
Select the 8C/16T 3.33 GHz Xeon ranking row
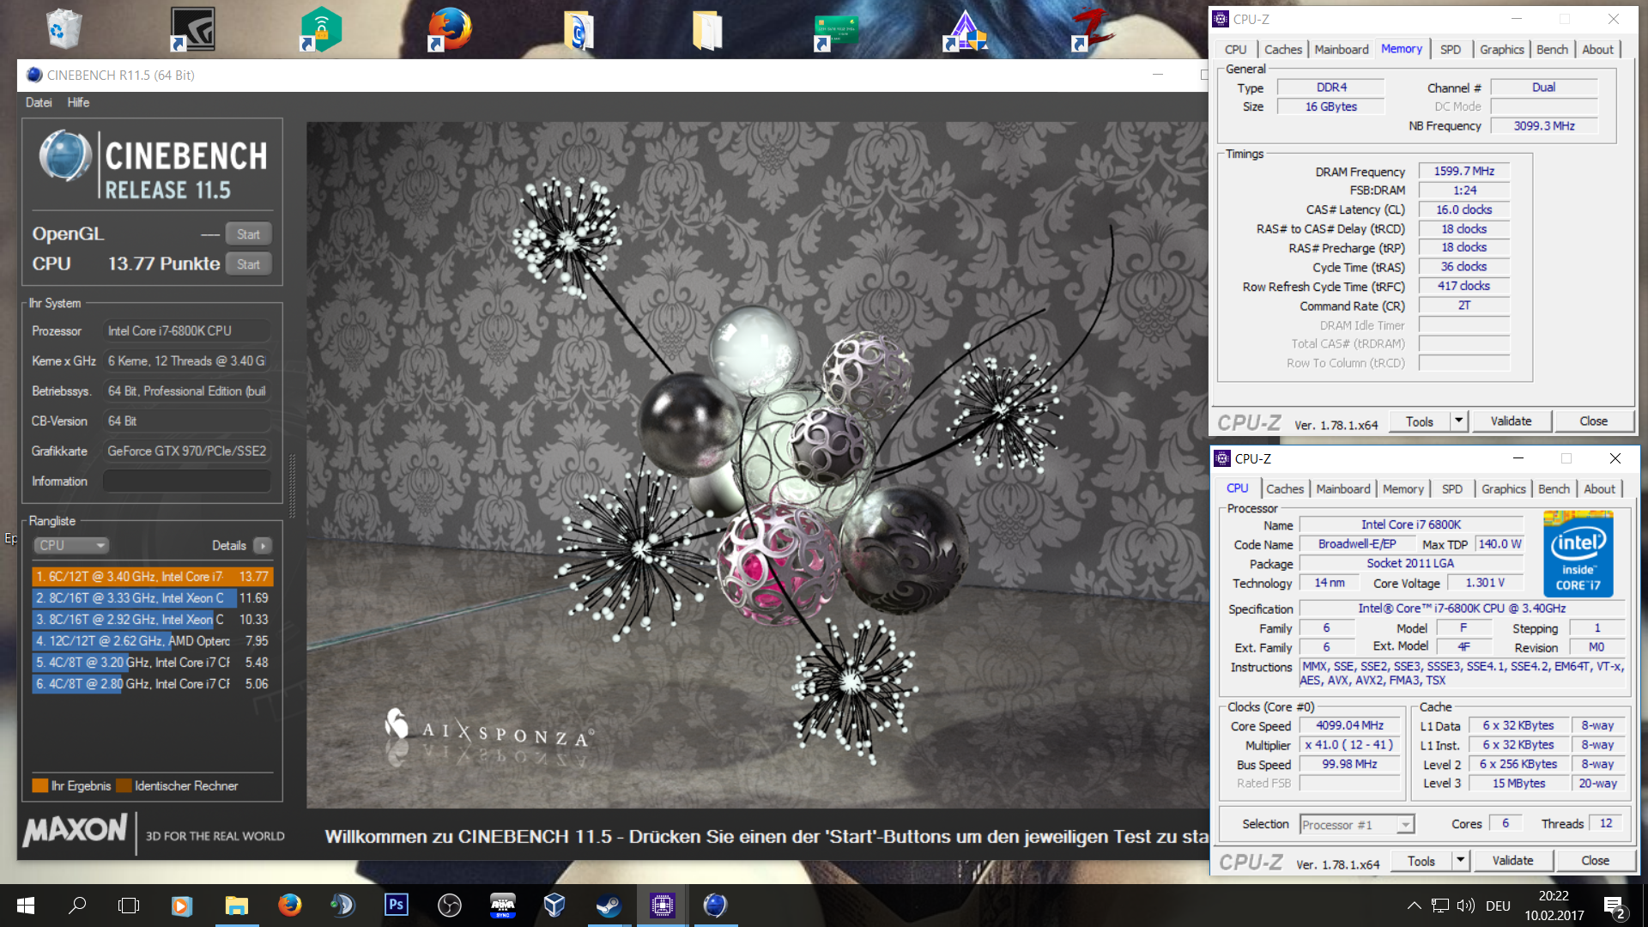click(x=152, y=598)
